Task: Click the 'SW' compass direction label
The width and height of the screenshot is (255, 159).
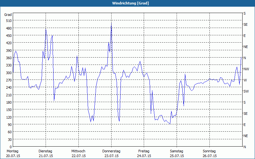Action: (246, 91)
